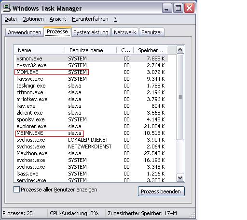Switch to the Anwendungen tab

pos(25,32)
